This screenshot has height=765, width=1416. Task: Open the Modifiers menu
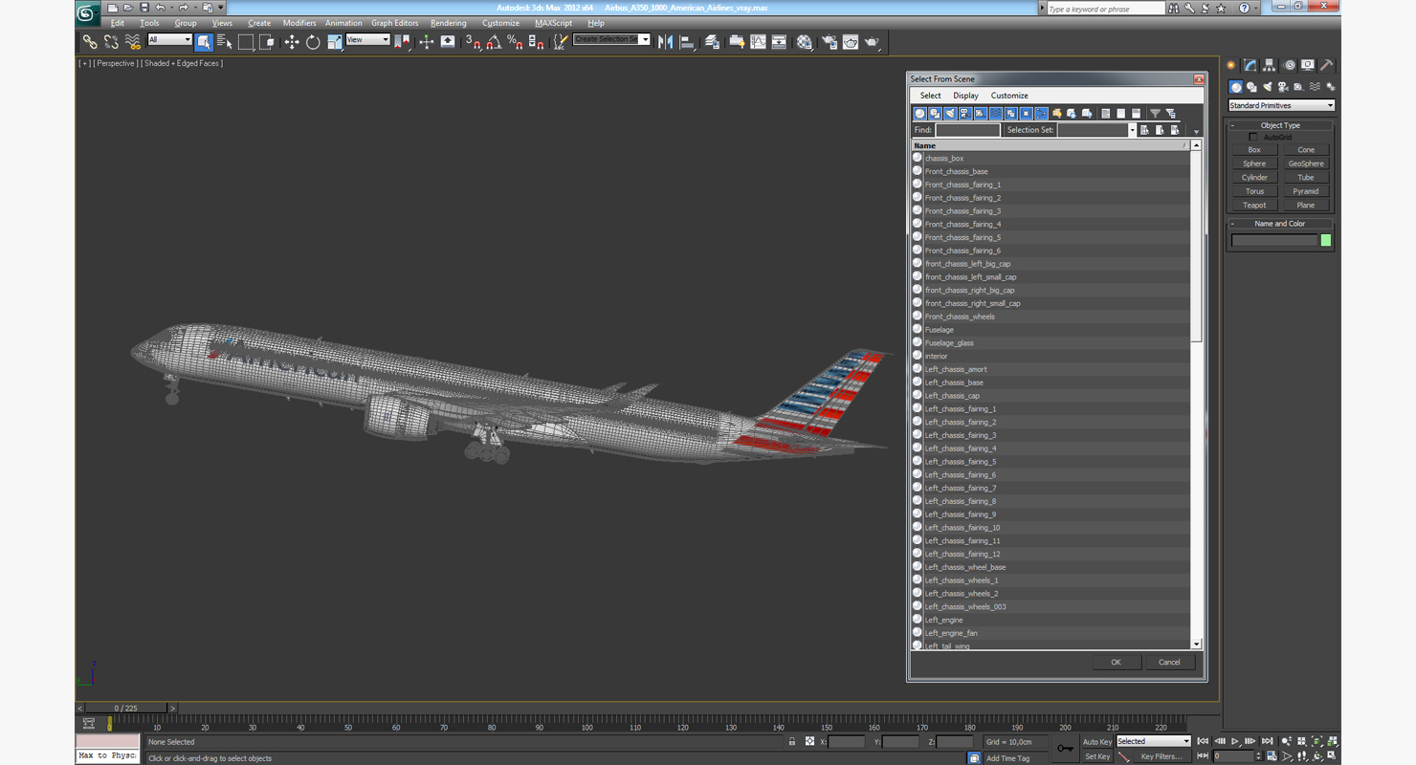coord(299,23)
